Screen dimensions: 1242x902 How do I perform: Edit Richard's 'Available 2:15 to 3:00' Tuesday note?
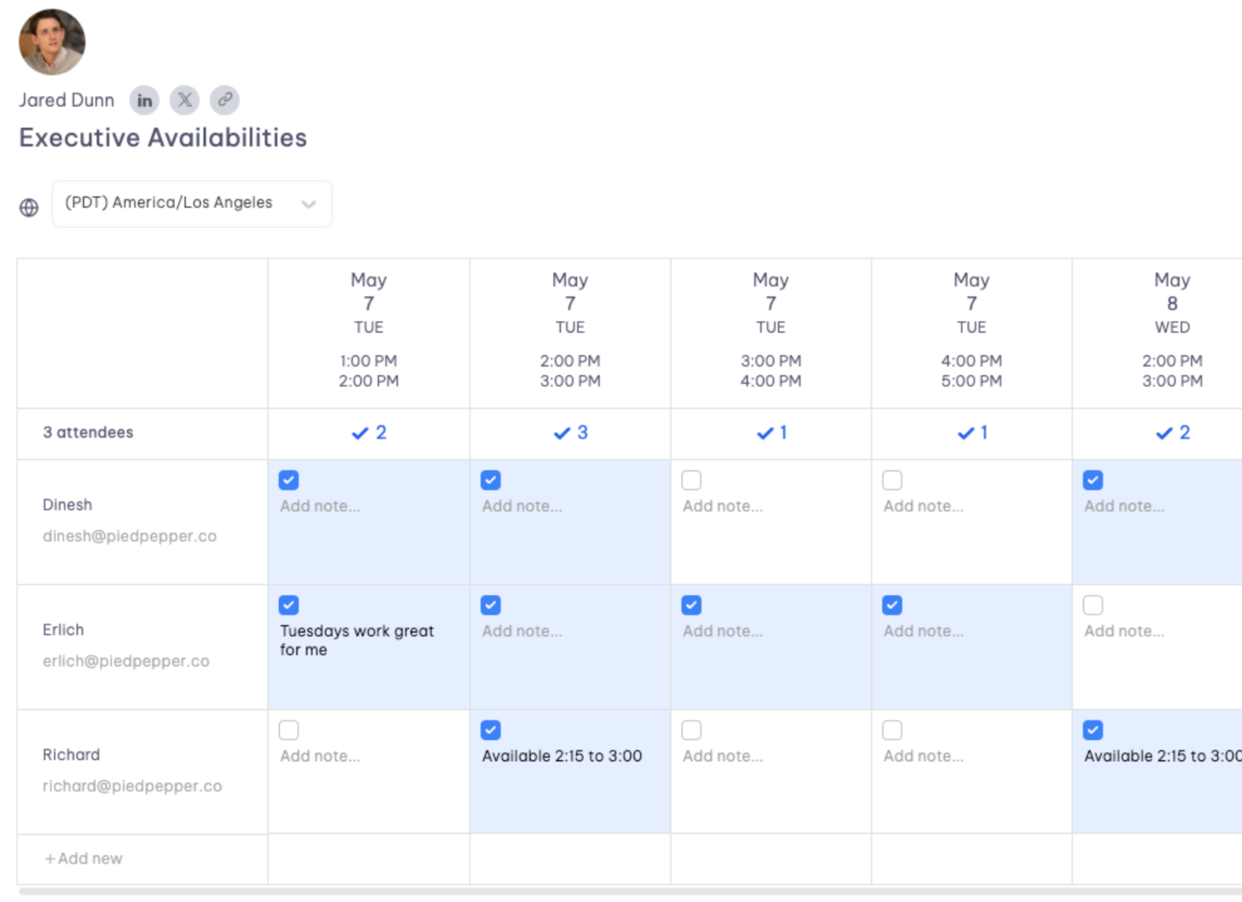tap(562, 756)
